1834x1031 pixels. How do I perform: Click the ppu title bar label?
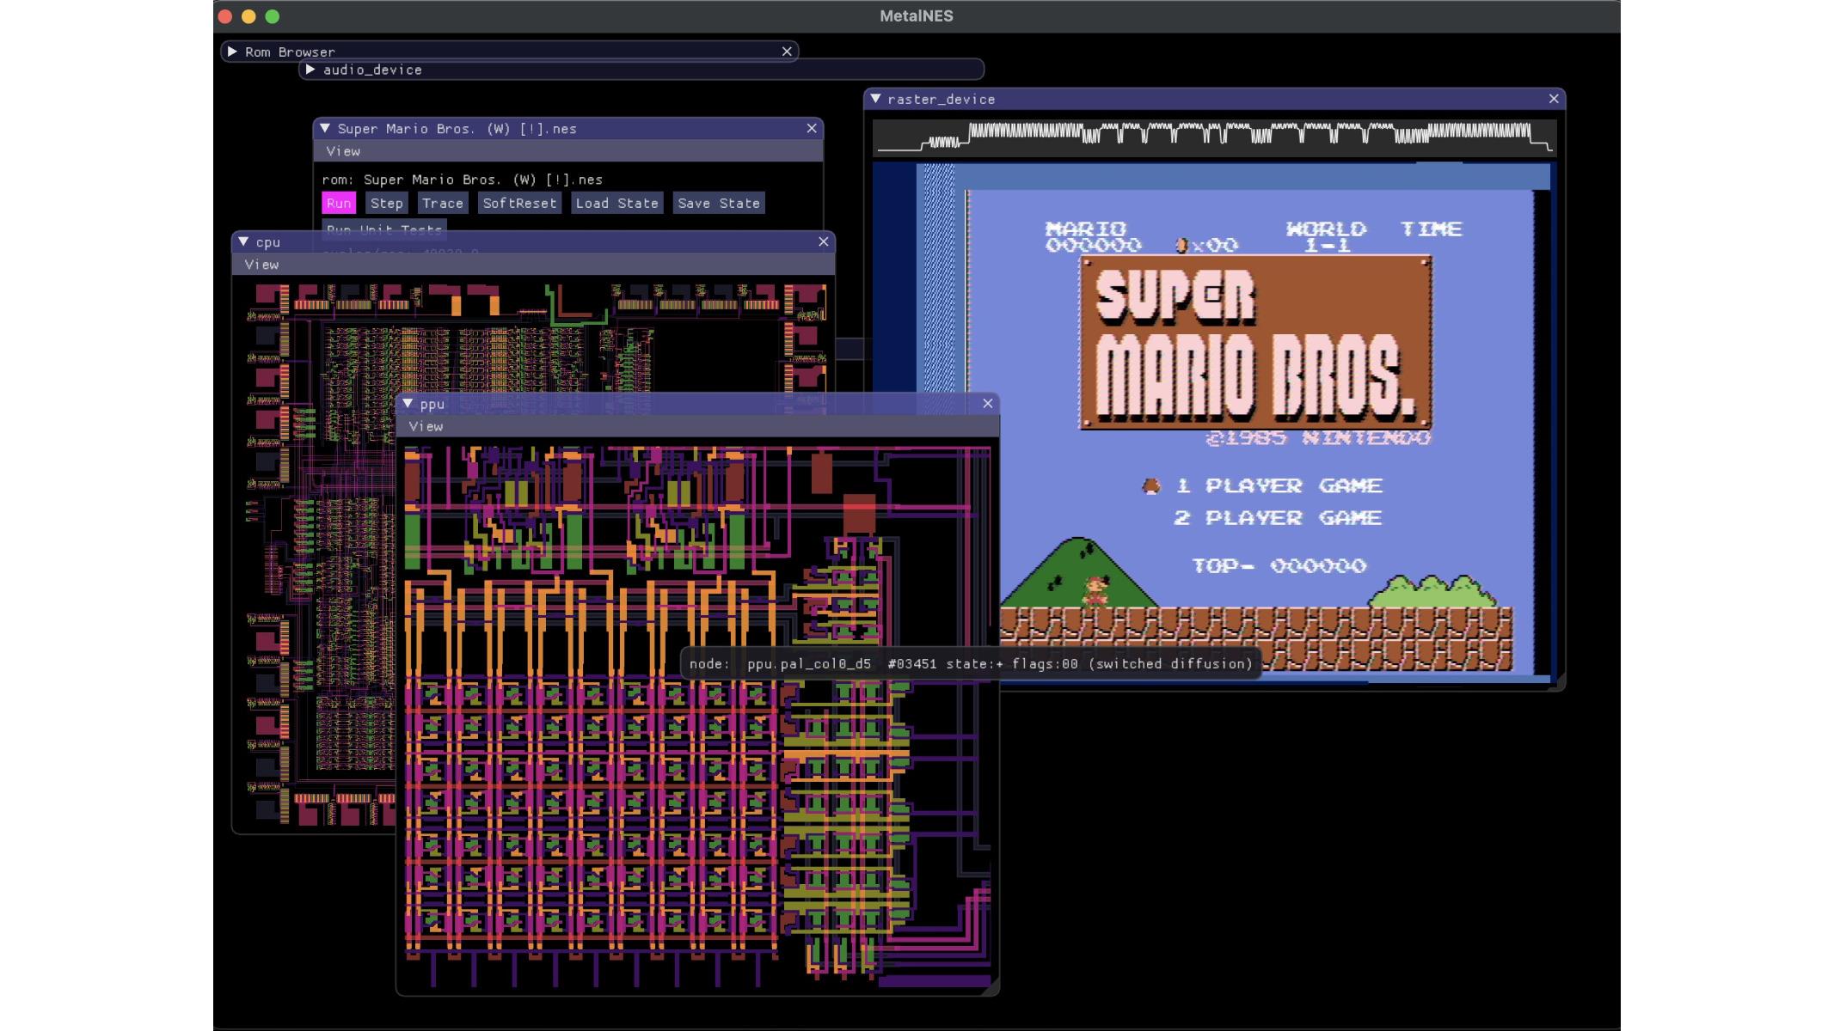(432, 404)
